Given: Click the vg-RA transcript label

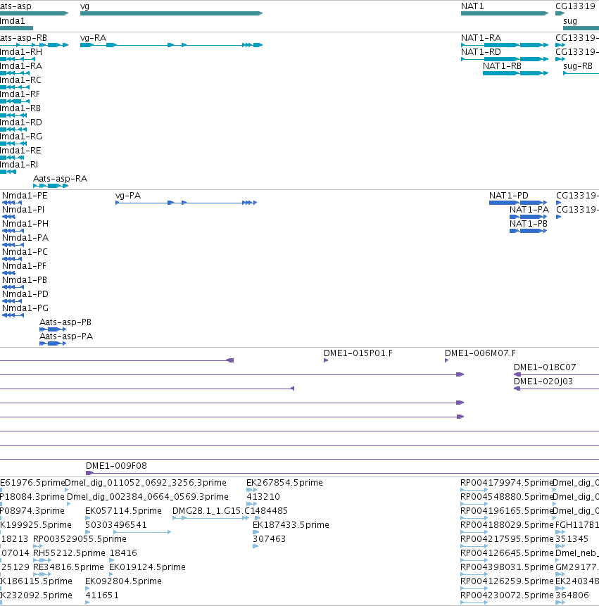Looking at the screenshot, I should [x=93, y=38].
